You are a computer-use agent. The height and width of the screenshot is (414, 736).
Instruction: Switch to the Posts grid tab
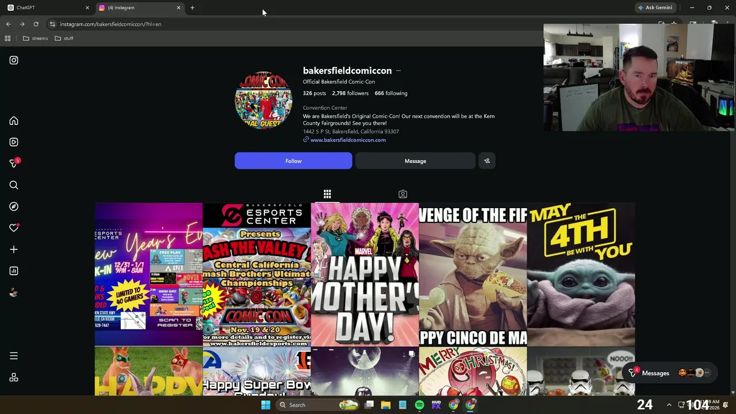click(327, 194)
